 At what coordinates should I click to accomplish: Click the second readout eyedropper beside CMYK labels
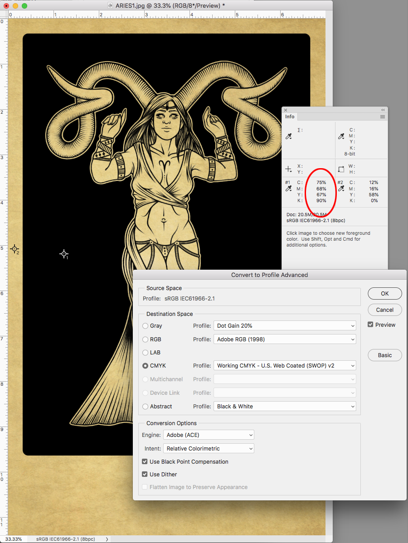[x=341, y=136]
